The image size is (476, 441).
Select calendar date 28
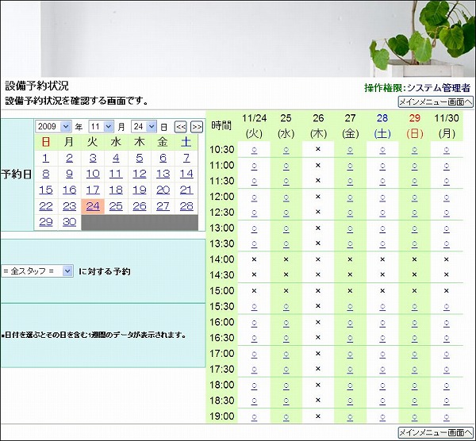186,206
